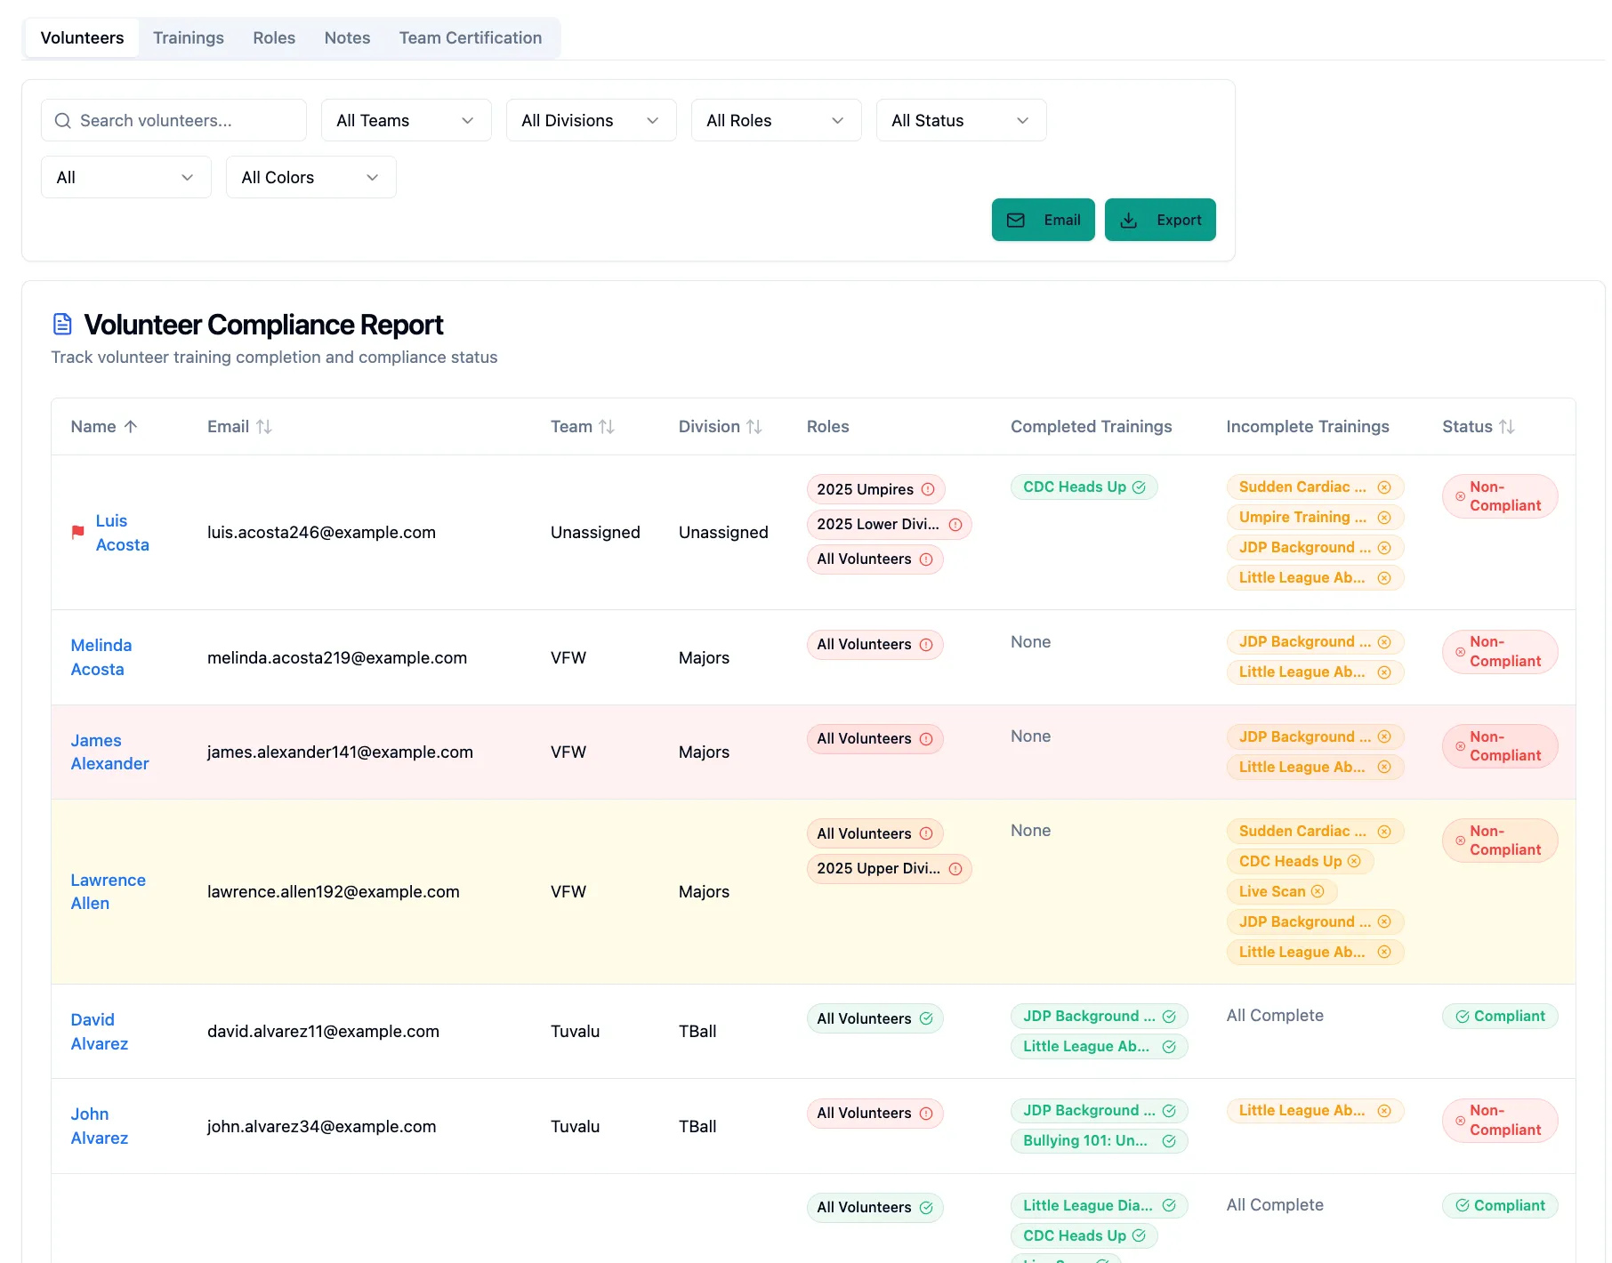
Task: Click the Team column sort icon
Action: point(607,427)
